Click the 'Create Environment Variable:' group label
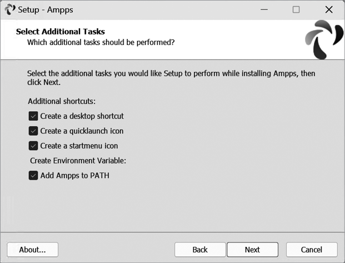345x263 pixels. pos(78,161)
